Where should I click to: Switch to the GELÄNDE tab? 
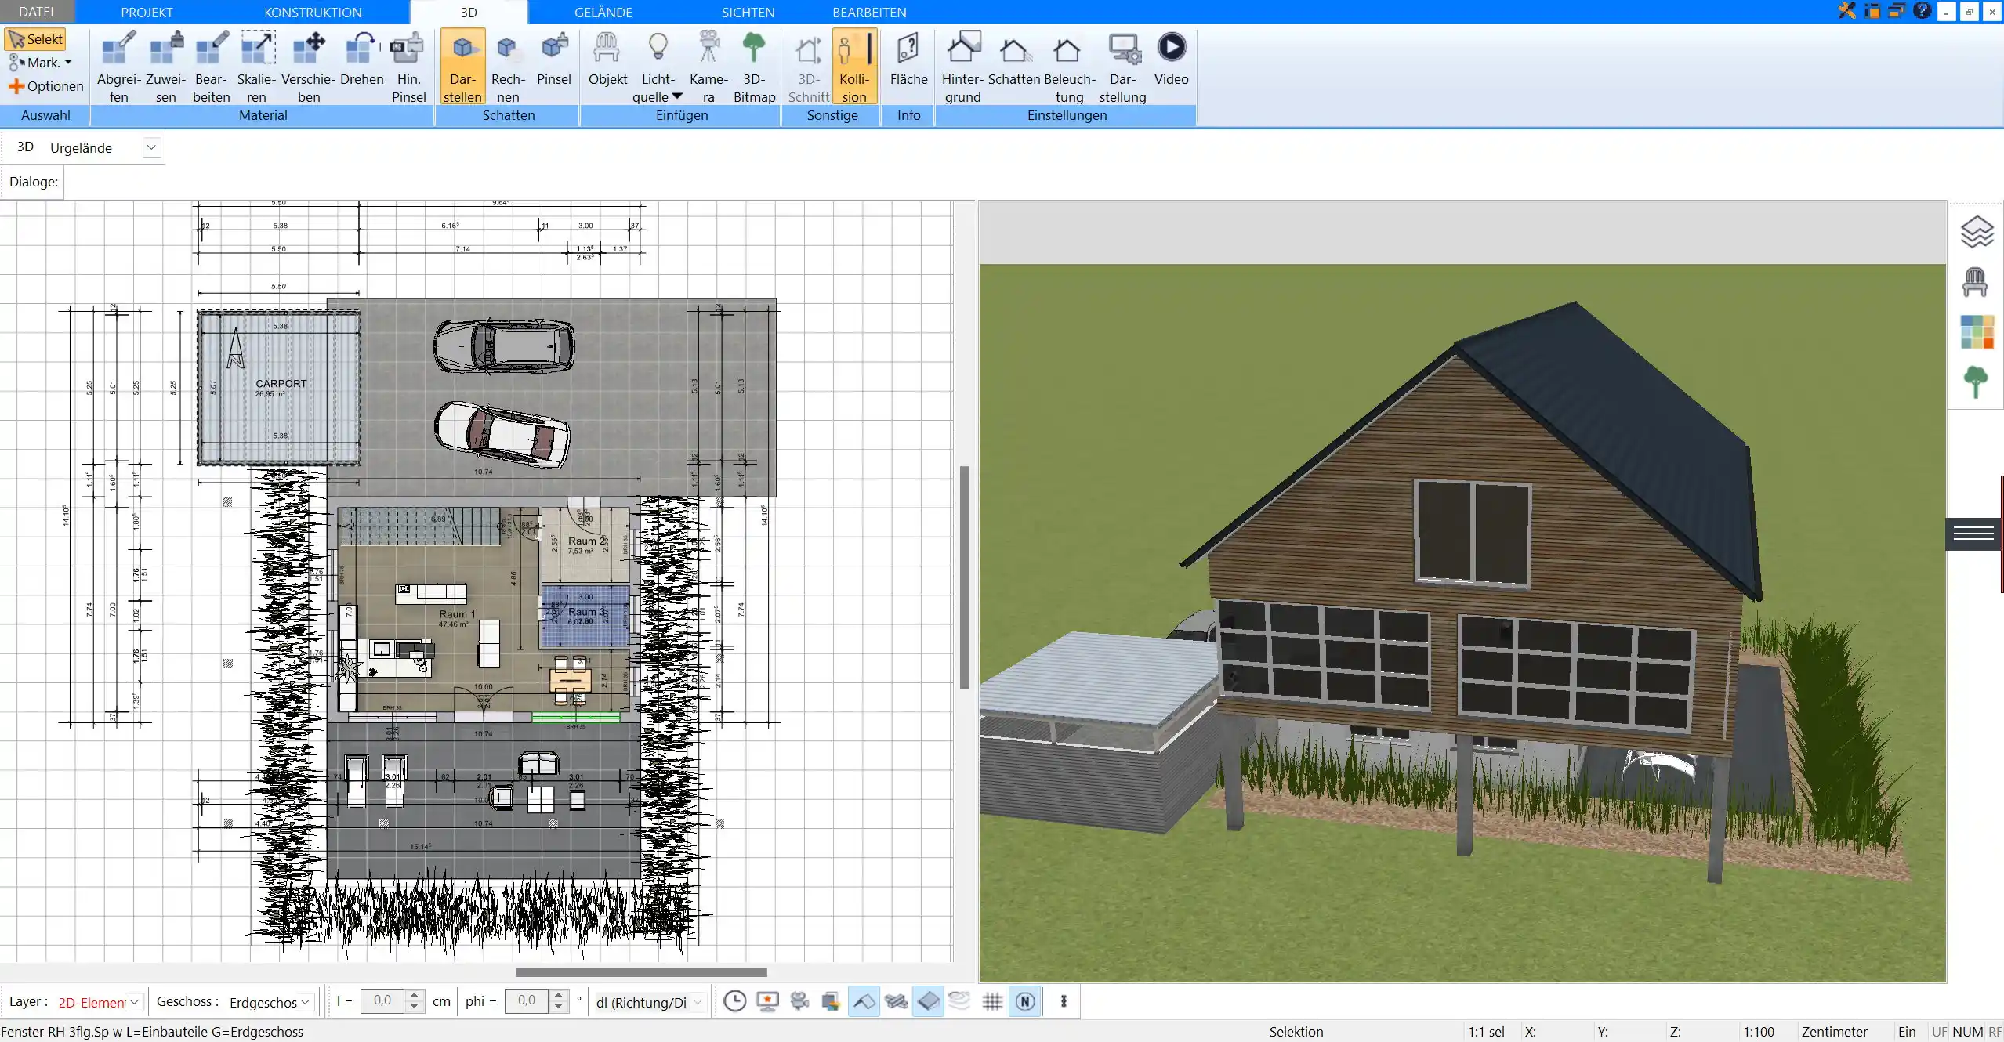click(603, 12)
